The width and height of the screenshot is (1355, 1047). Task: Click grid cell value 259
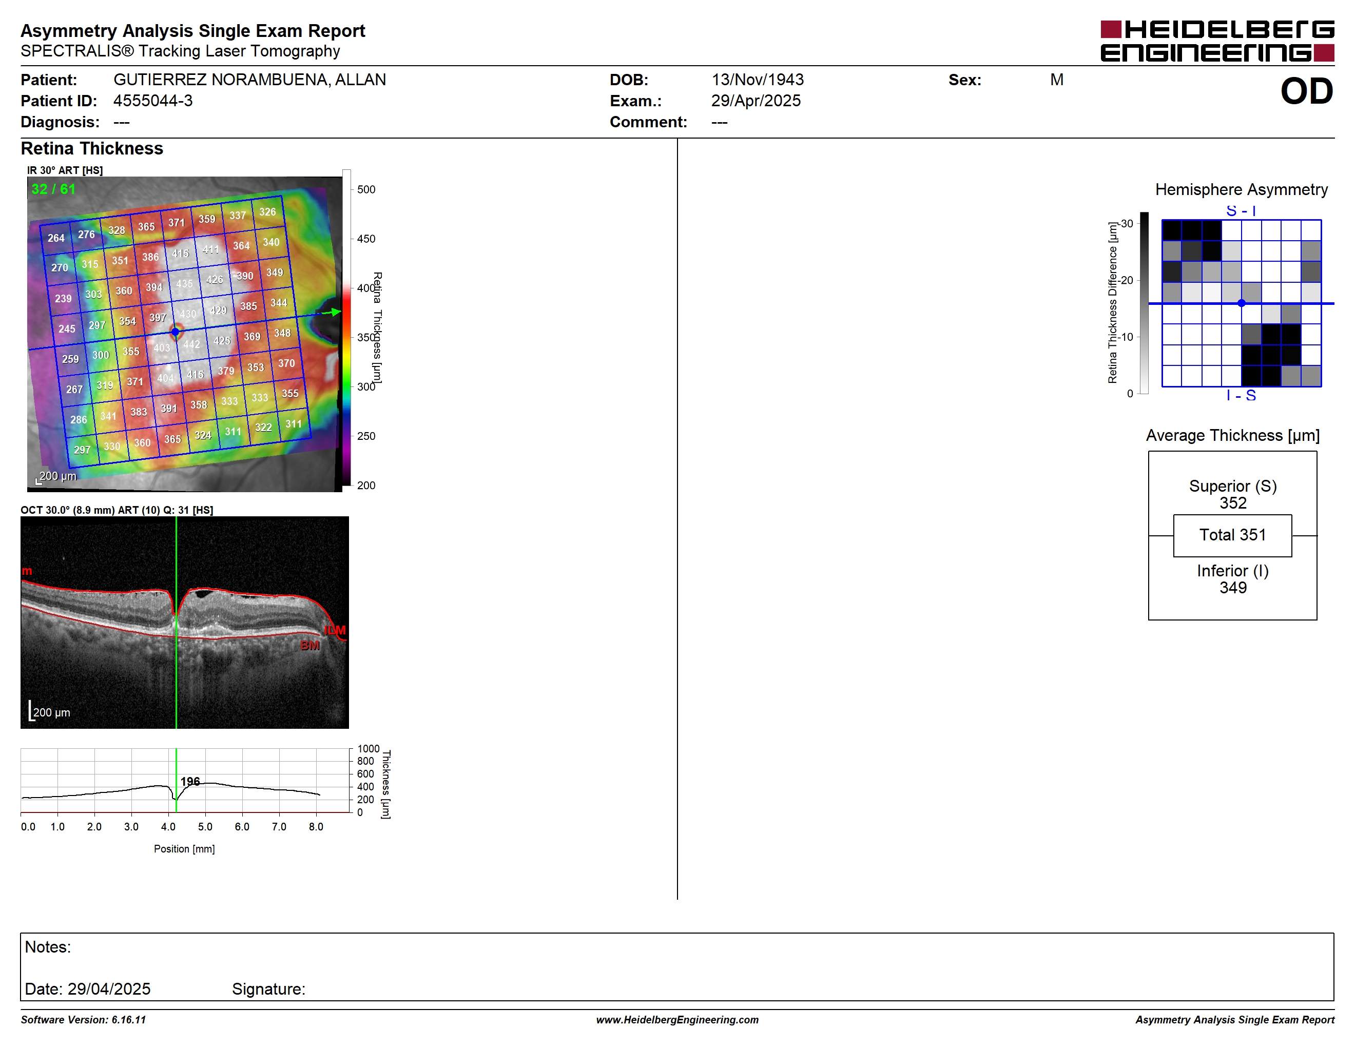coord(70,359)
